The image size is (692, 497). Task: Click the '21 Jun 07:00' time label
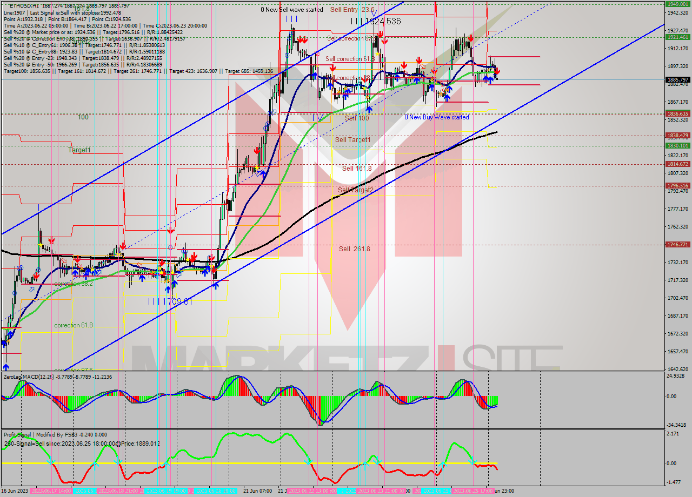point(257,491)
